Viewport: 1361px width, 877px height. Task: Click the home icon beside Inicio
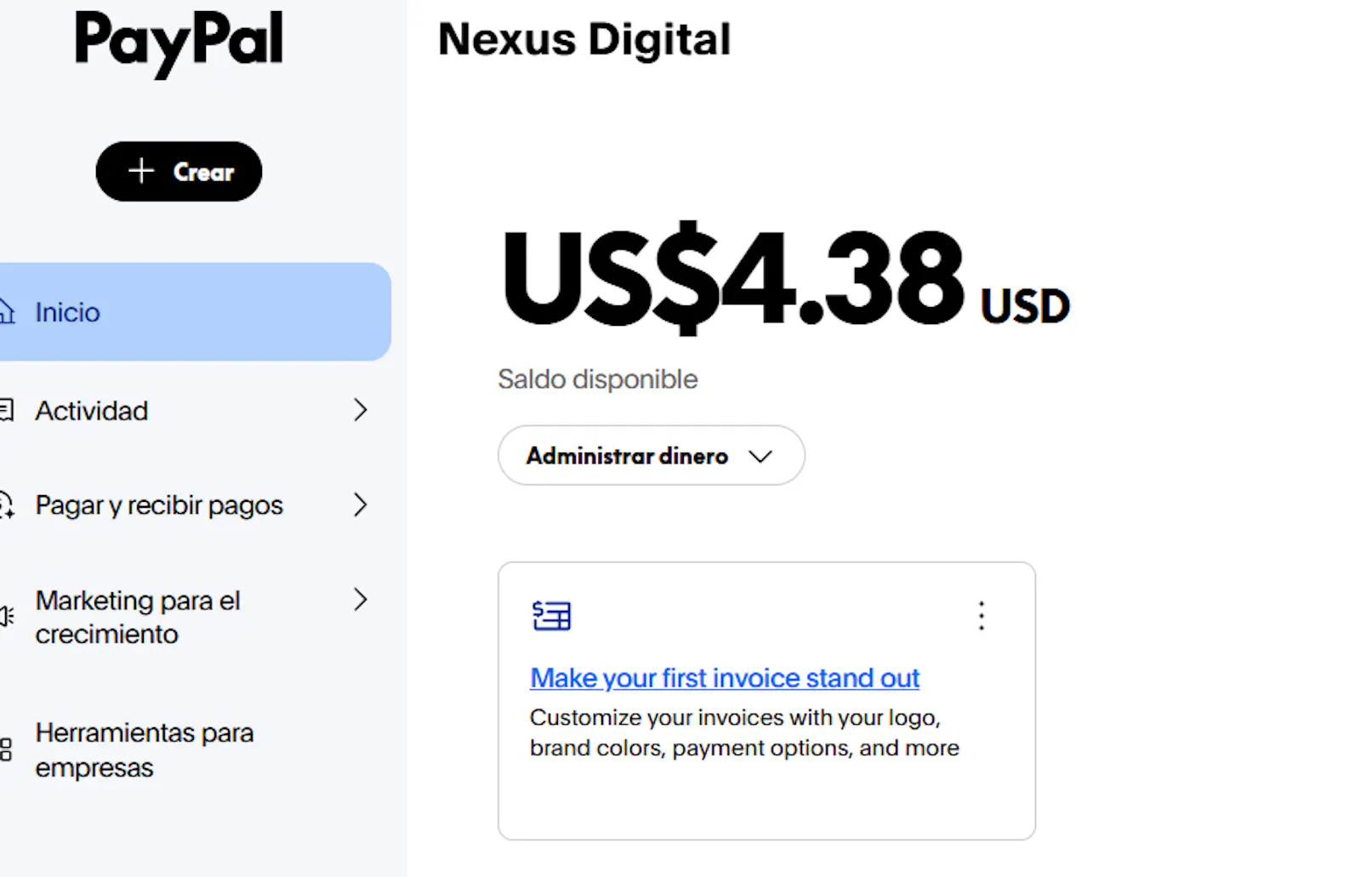coord(6,312)
